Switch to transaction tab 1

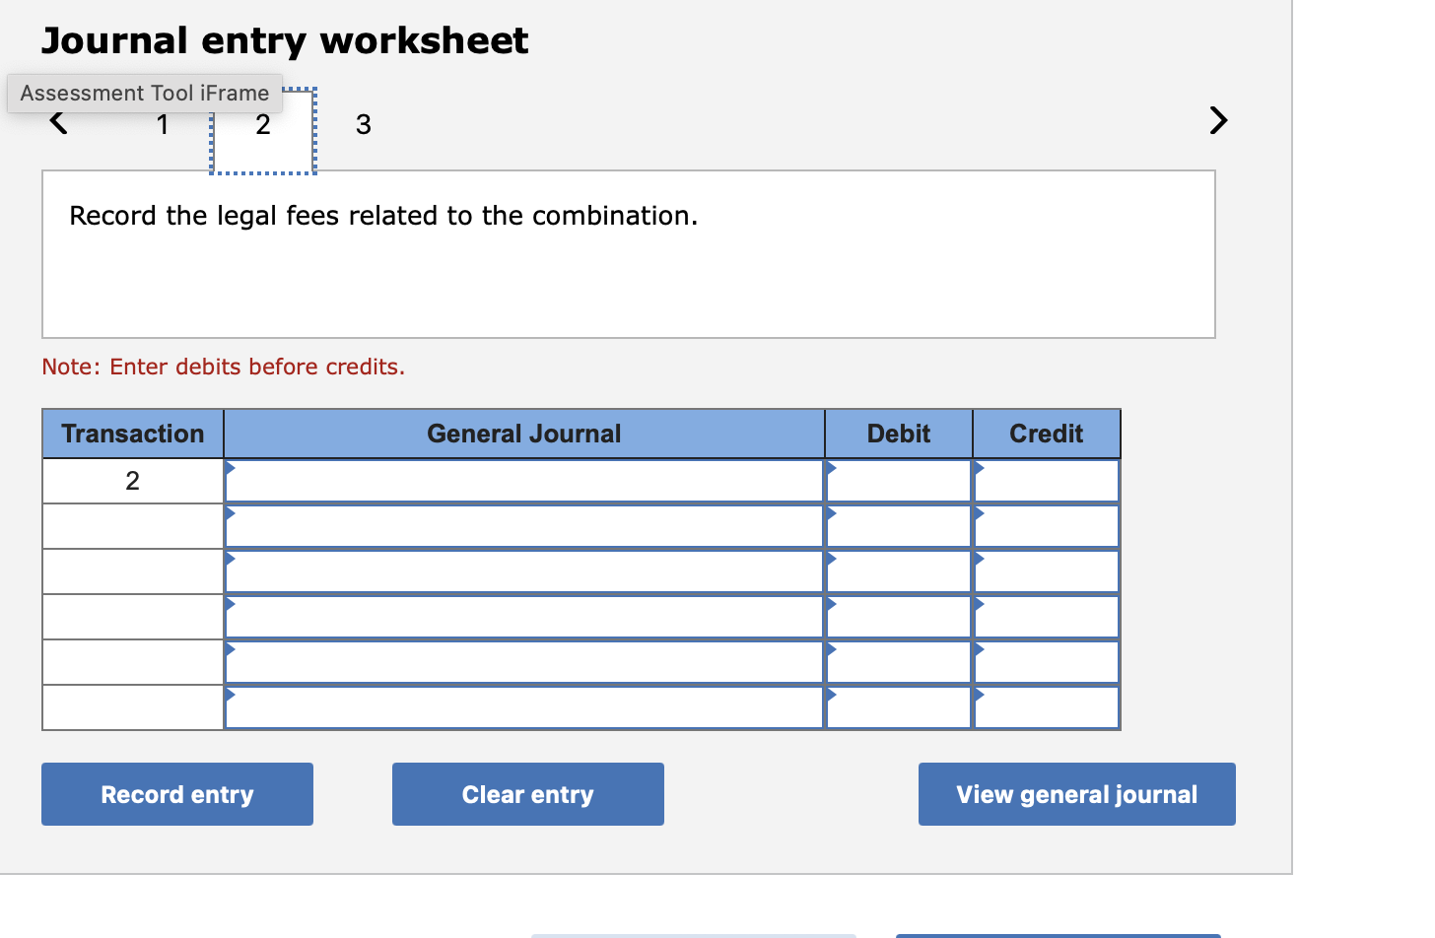click(163, 124)
